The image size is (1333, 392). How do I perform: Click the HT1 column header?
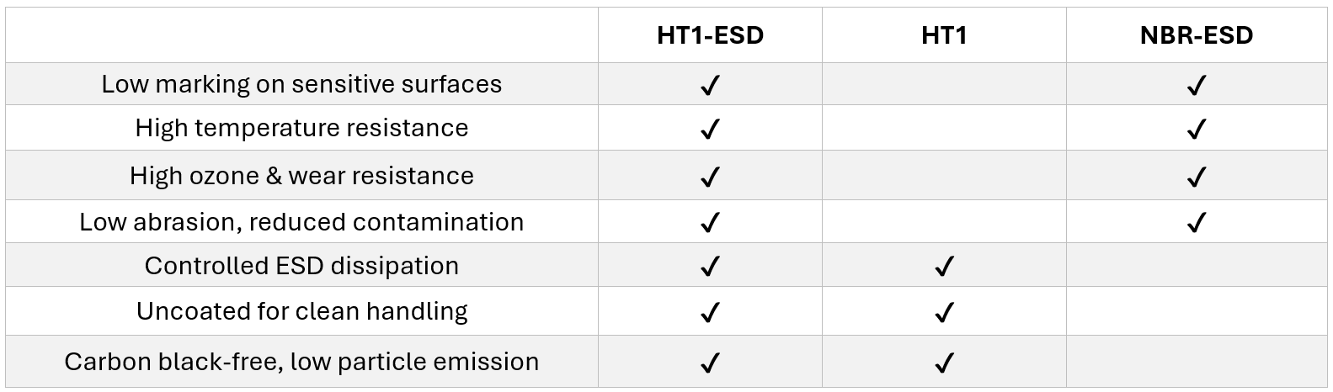944,35
